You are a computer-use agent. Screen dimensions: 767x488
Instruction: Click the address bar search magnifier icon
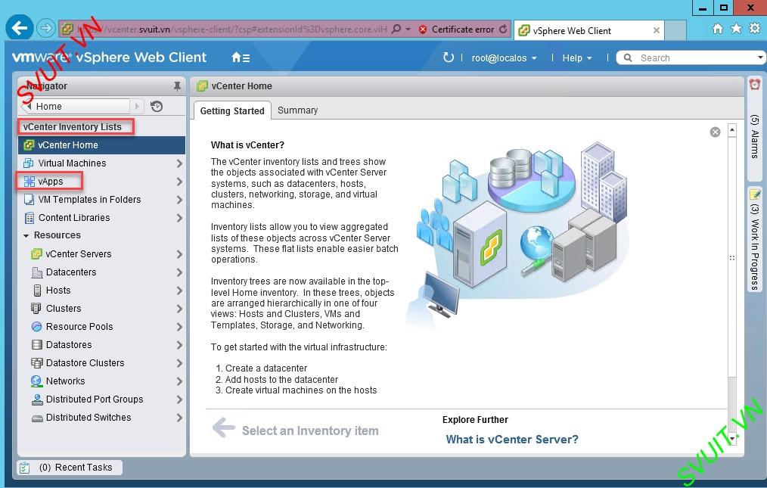pos(396,29)
